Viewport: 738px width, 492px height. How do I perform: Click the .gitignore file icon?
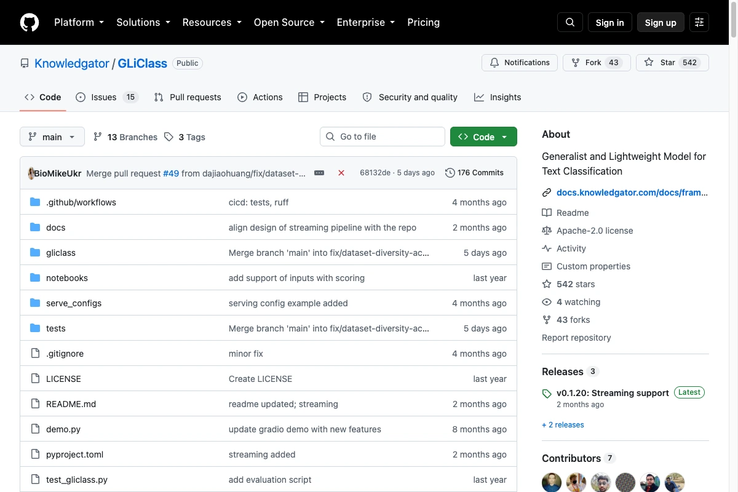pos(35,354)
